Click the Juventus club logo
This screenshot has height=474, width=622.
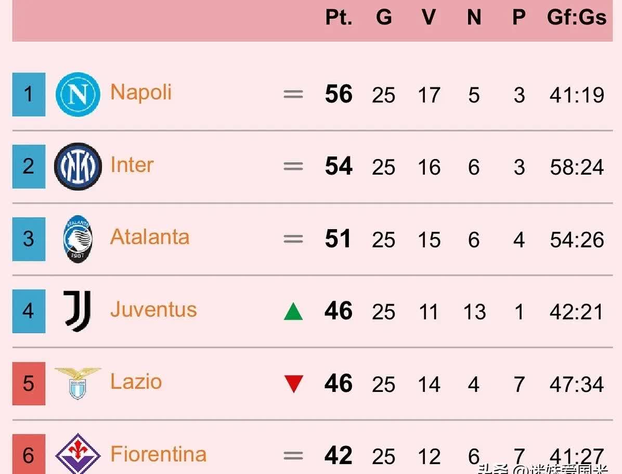(x=77, y=311)
